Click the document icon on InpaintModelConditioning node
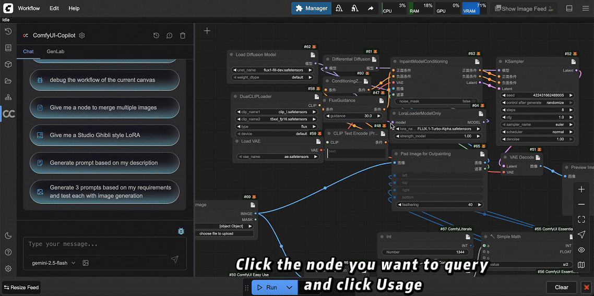 coord(477,61)
